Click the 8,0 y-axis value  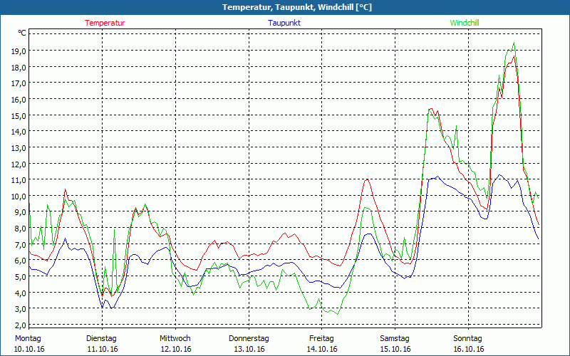pyautogui.click(x=21, y=228)
